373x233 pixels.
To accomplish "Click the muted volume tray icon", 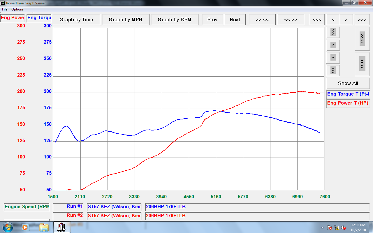I will click(x=344, y=227).
